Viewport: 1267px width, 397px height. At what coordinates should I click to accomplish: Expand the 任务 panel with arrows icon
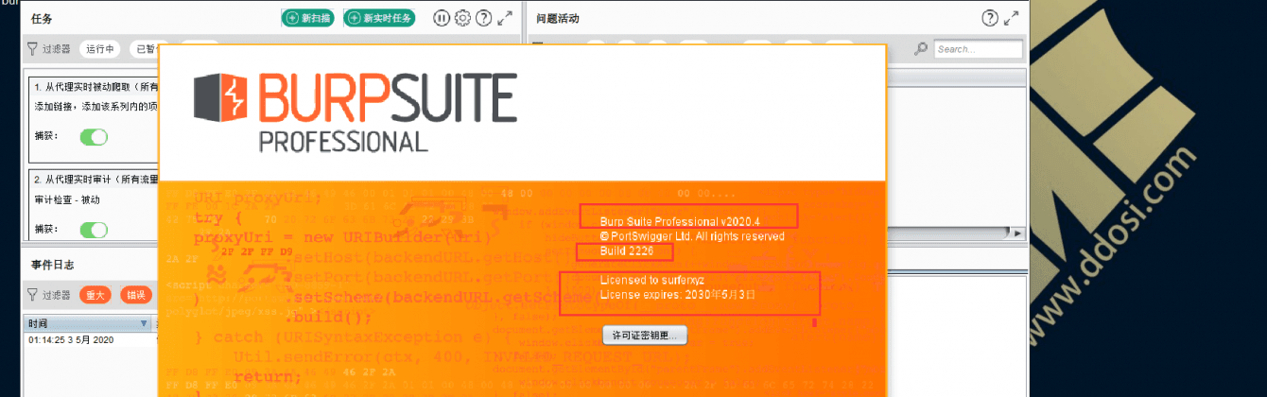505,18
